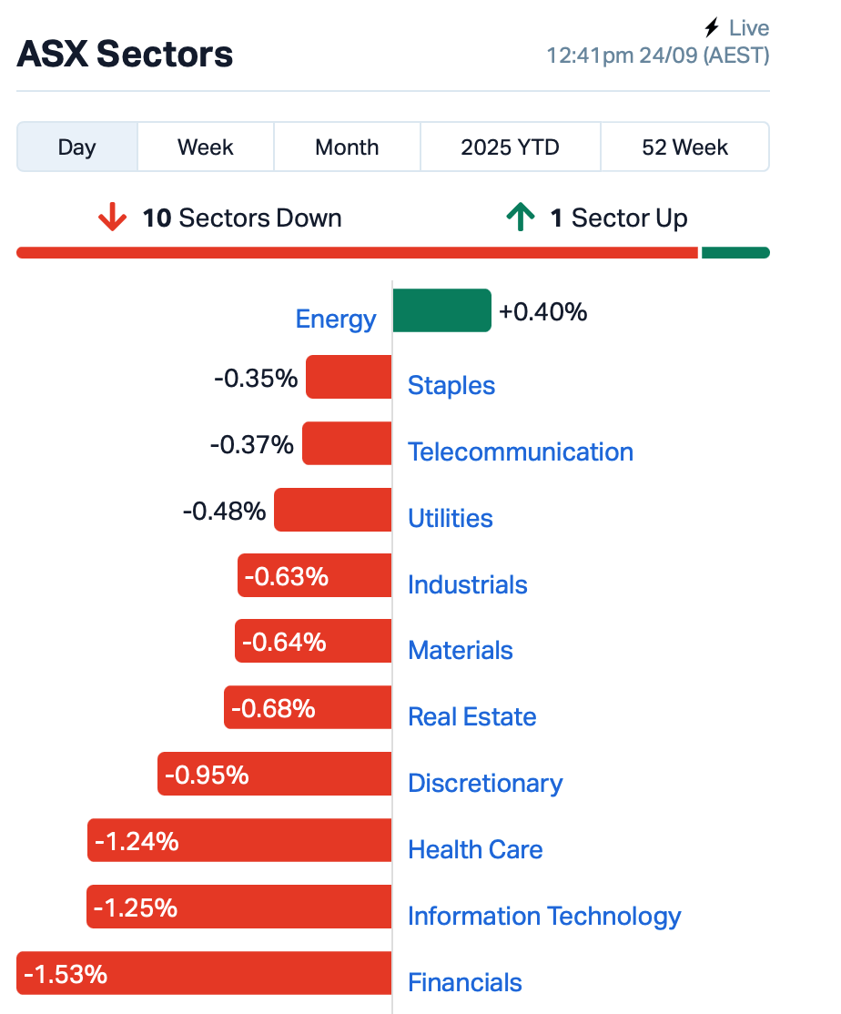Image resolution: width=841 pixels, height=1014 pixels.
Task: Click the red down arrow icon
Action: pos(112,218)
